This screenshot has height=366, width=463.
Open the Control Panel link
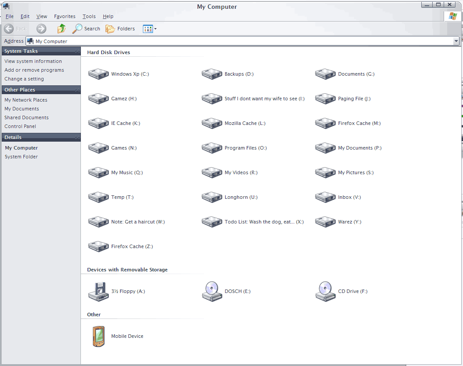[x=21, y=126]
